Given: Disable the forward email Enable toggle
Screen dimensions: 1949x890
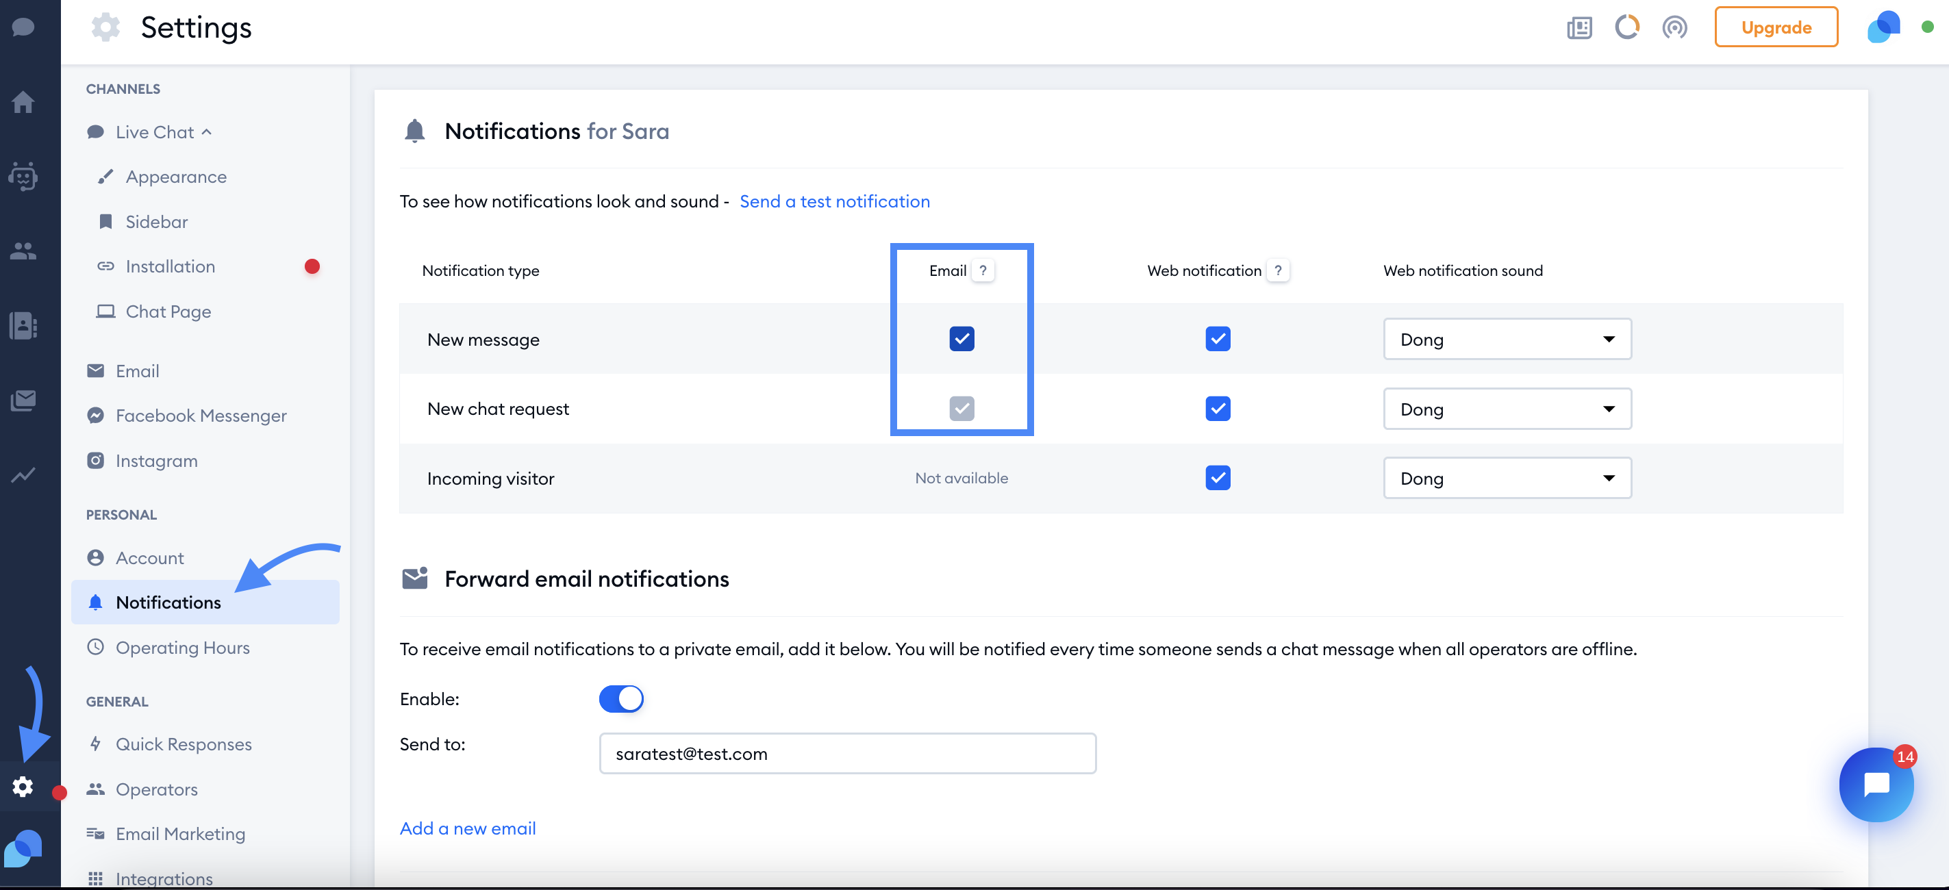Looking at the screenshot, I should click(x=621, y=699).
